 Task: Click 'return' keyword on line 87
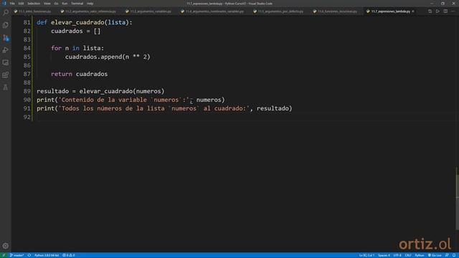tap(62, 74)
